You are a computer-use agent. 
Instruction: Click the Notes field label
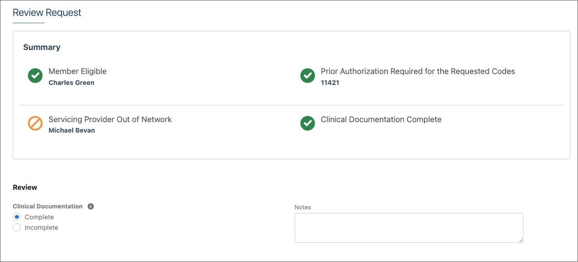303,207
